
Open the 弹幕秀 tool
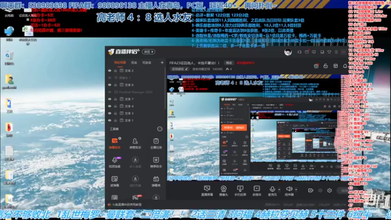click(x=156, y=181)
